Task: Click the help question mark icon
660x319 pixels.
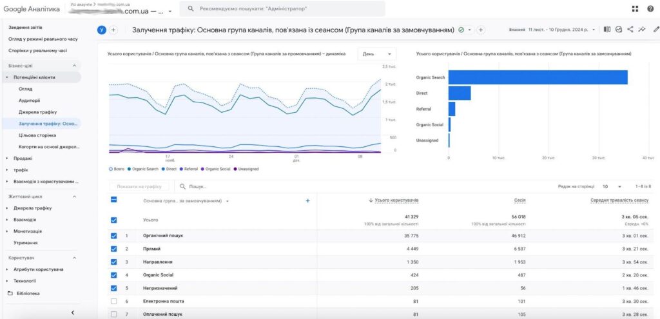Action: click(650, 9)
